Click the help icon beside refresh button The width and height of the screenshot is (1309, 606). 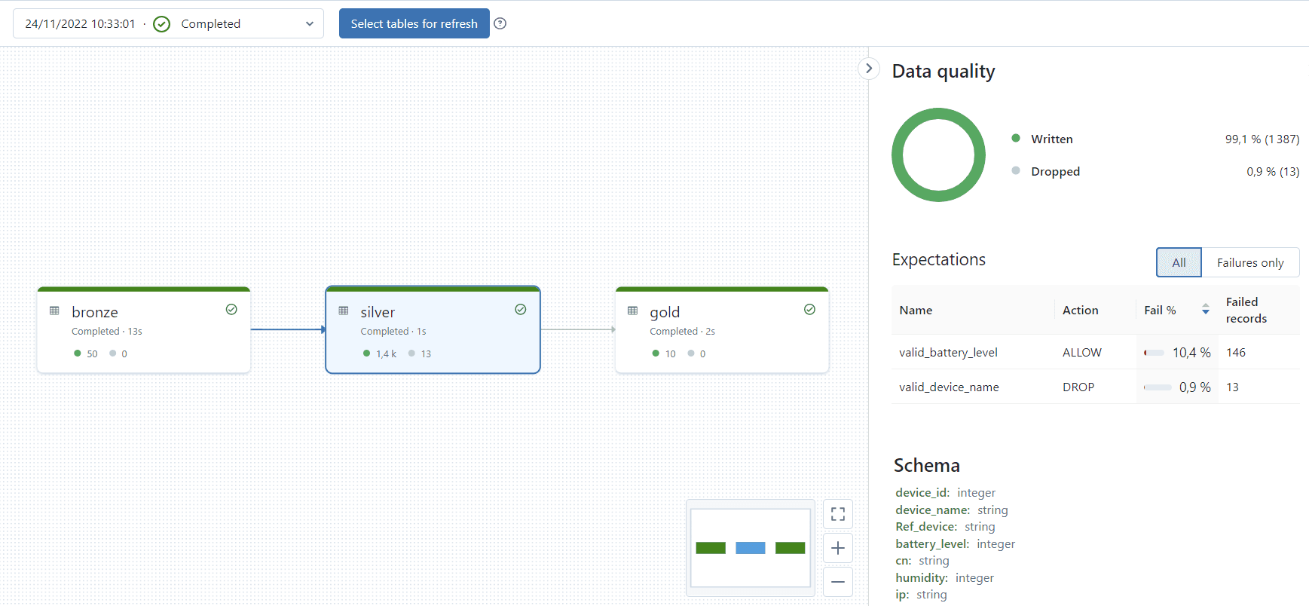pos(500,23)
